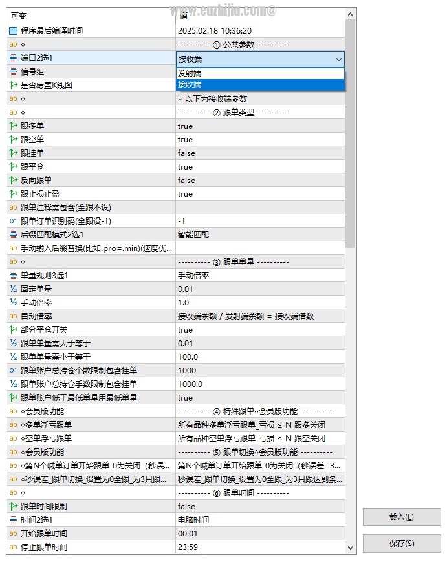447x561 pixels.
Task: Open the 智能匹配 value dropdown
Action: tap(260, 235)
